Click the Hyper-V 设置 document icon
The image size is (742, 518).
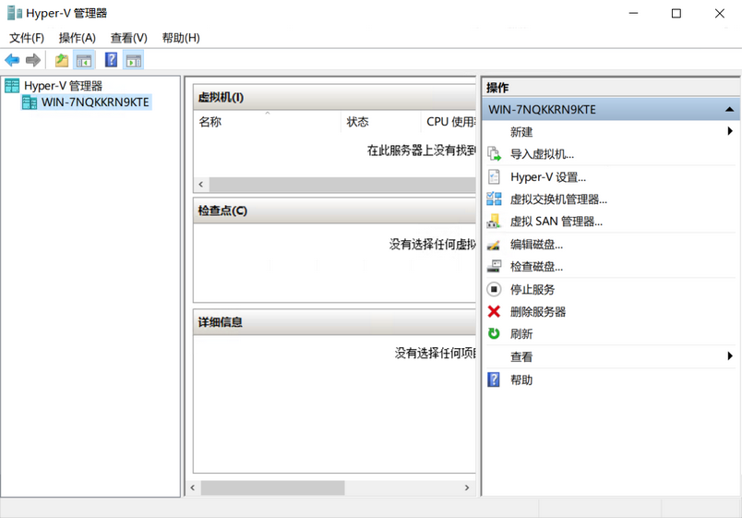494,176
